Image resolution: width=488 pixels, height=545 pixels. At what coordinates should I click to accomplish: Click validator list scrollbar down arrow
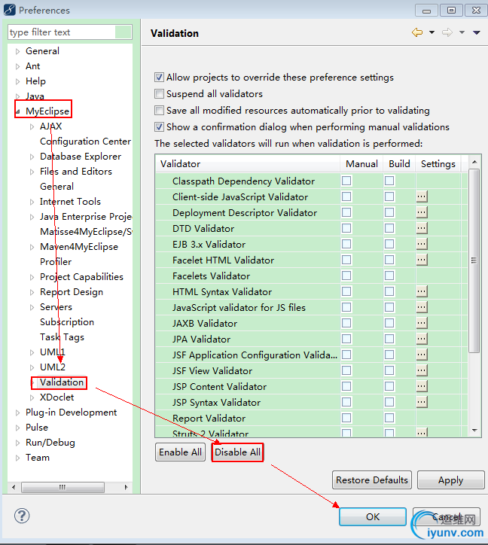click(474, 431)
